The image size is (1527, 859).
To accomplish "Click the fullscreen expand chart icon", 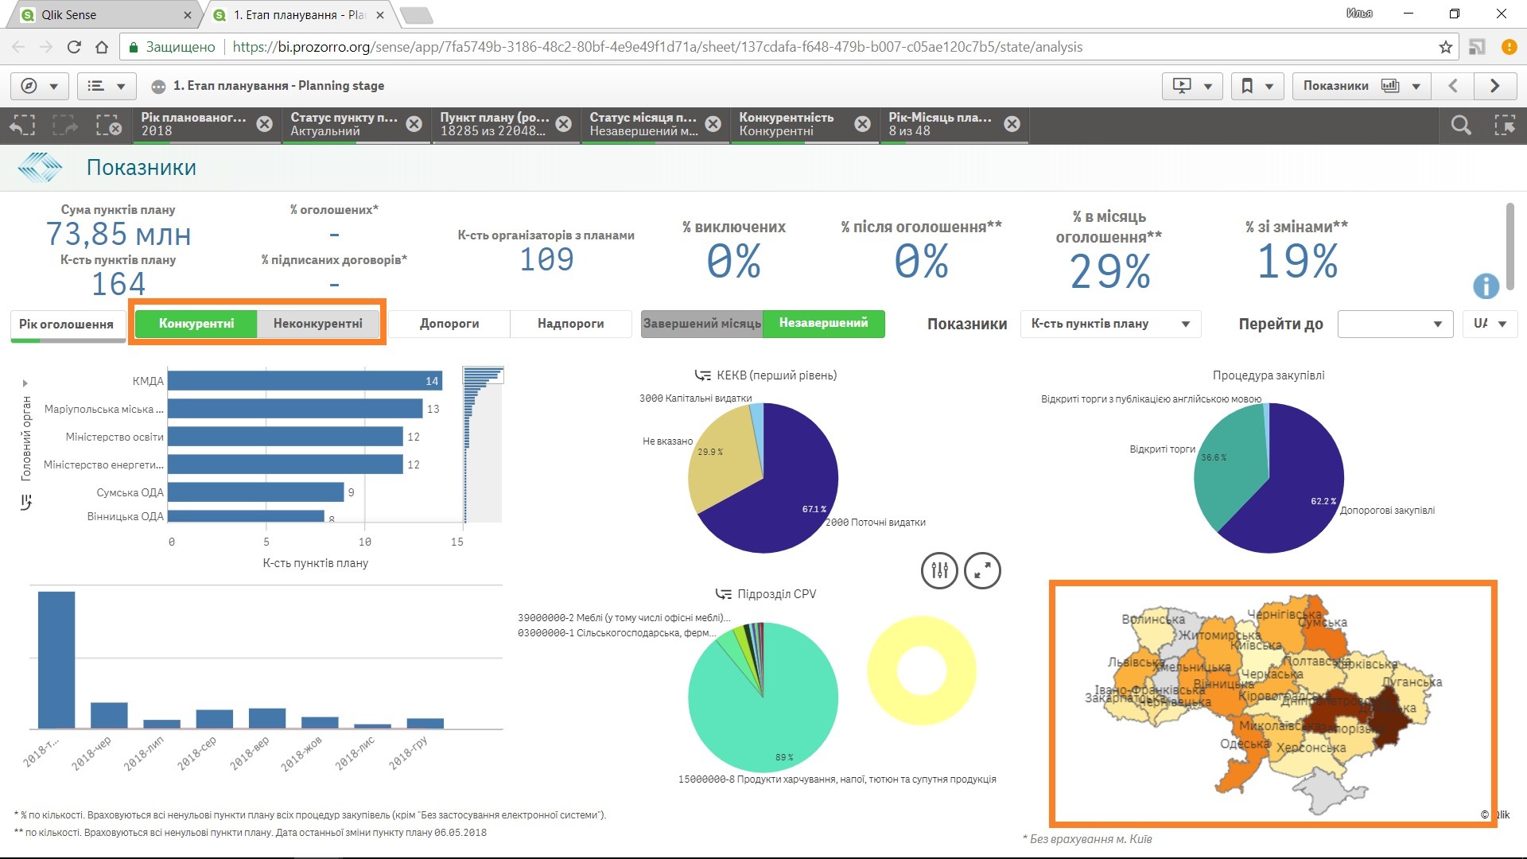I will [982, 570].
